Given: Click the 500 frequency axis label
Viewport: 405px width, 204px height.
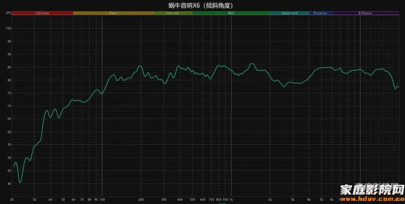Looking at the screenshot, I should pos(192,199).
